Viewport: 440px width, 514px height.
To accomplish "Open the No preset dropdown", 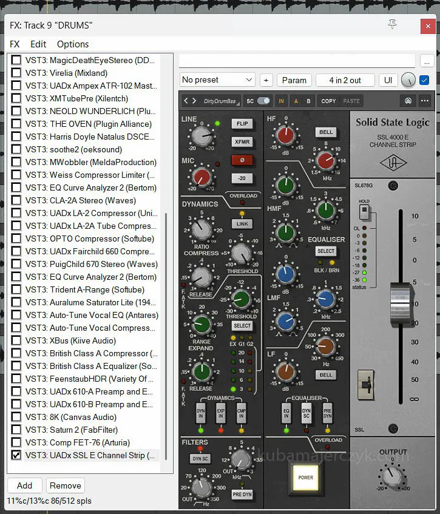I will tap(217, 80).
